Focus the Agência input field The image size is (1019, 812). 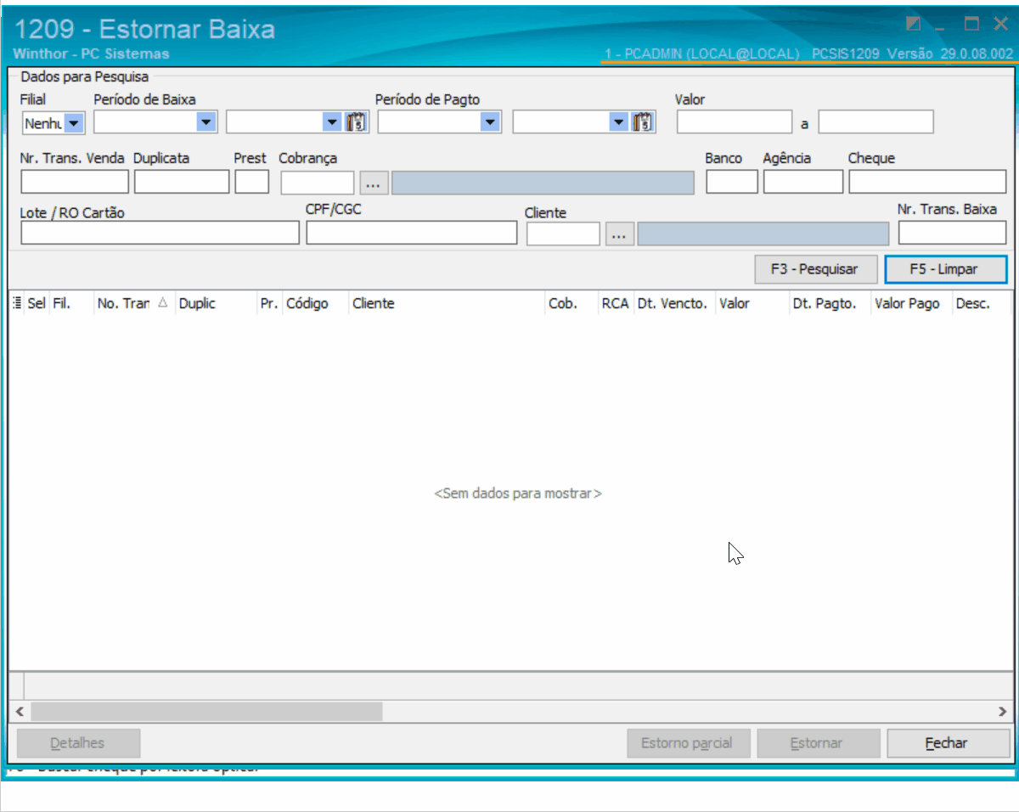point(803,182)
